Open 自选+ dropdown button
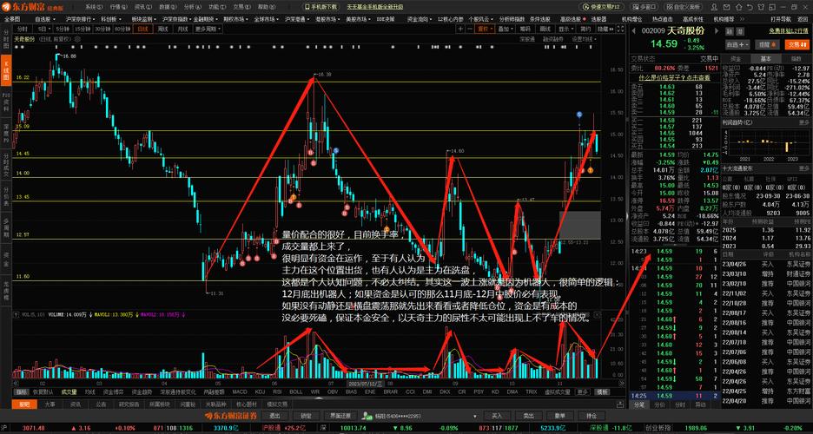Image resolution: width=813 pixels, height=434 pixels. 737,44
